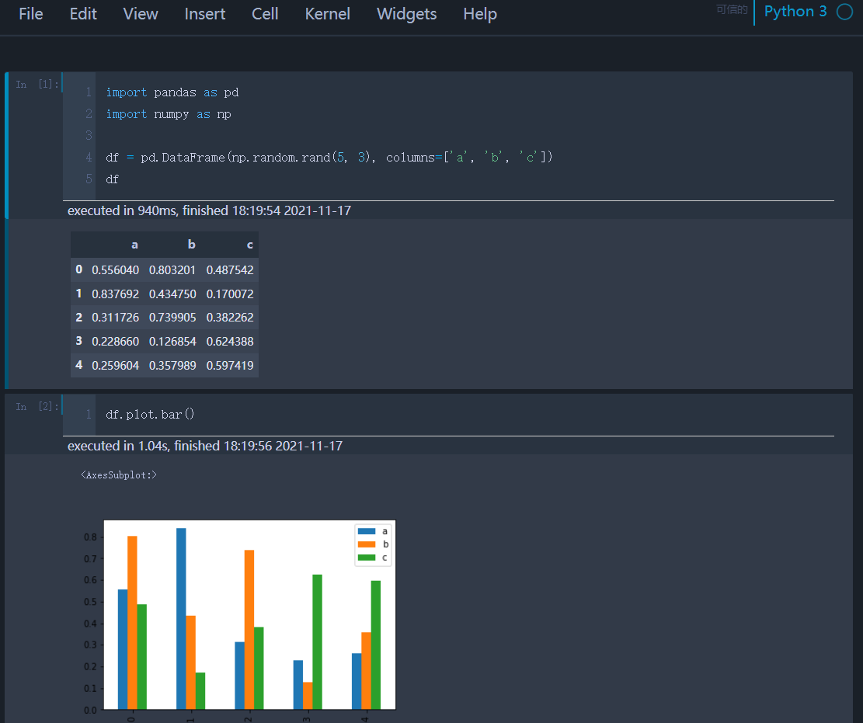Click column header a in dataframe
The height and width of the screenshot is (723, 863).
(x=134, y=245)
